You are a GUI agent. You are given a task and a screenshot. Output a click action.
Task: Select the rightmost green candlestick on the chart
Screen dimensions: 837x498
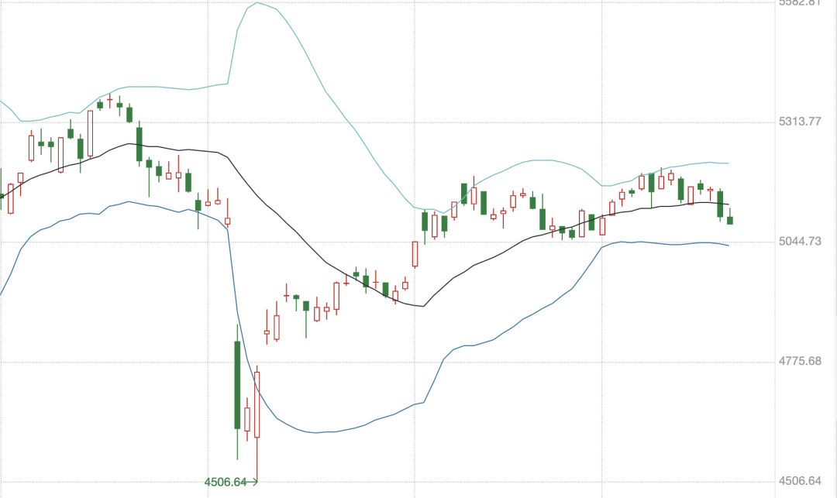729,221
